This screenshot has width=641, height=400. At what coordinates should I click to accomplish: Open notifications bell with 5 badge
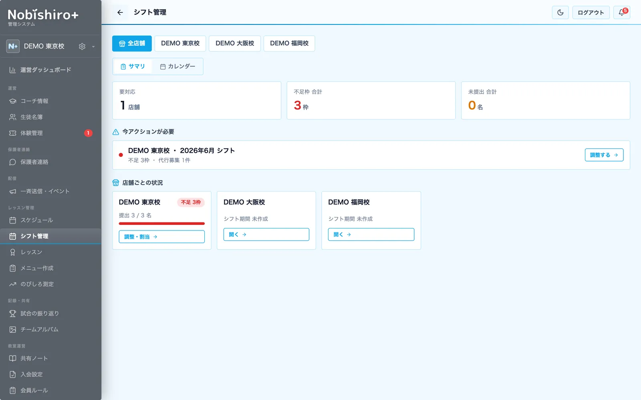622,12
